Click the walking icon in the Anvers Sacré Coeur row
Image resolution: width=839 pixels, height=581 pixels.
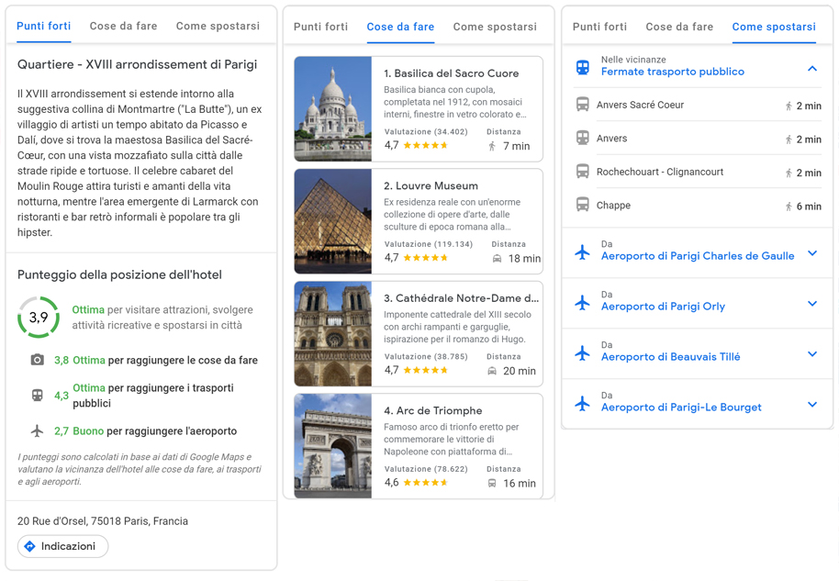click(x=789, y=106)
